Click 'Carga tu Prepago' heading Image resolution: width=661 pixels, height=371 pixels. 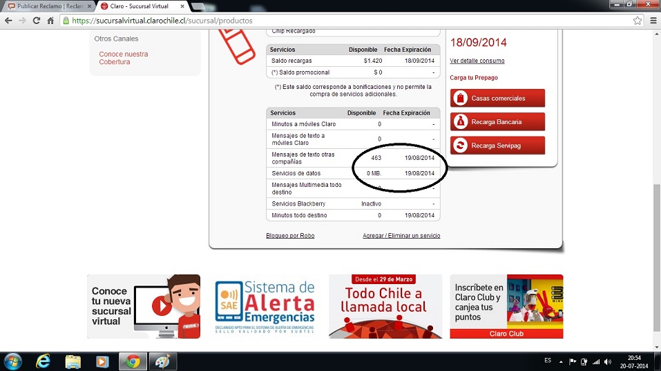point(474,77)
